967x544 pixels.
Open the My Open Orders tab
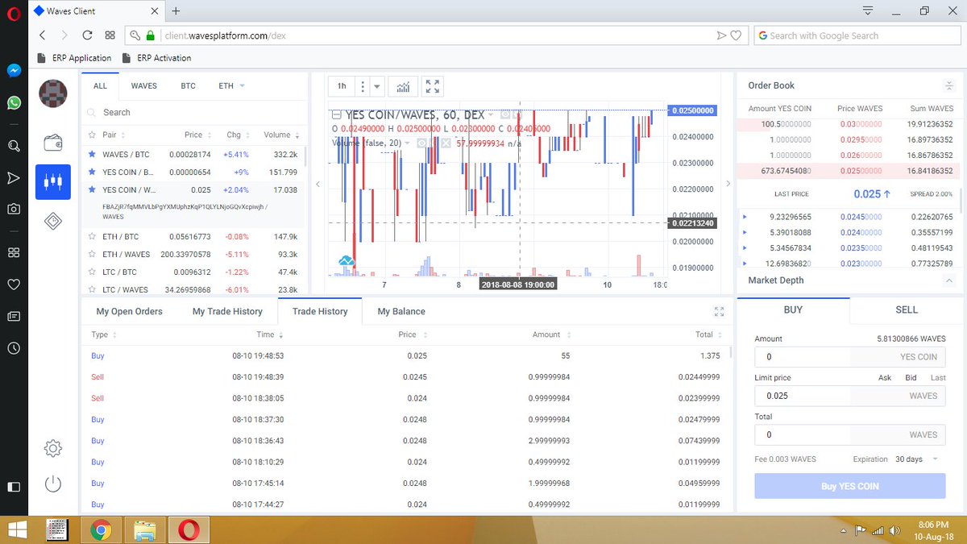(129, 311)
